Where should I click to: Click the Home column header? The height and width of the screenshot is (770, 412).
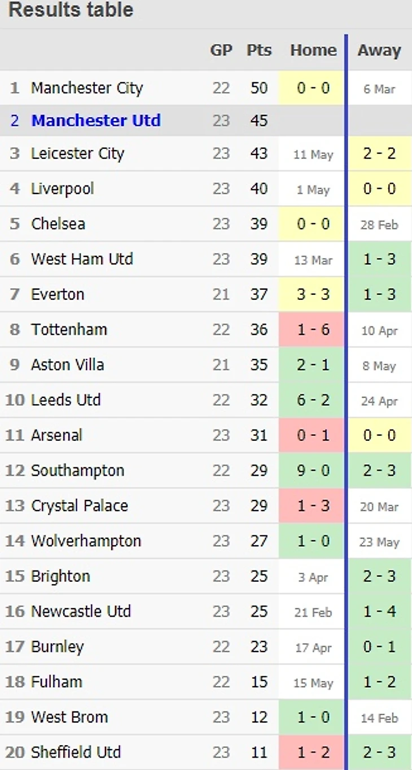313,50
